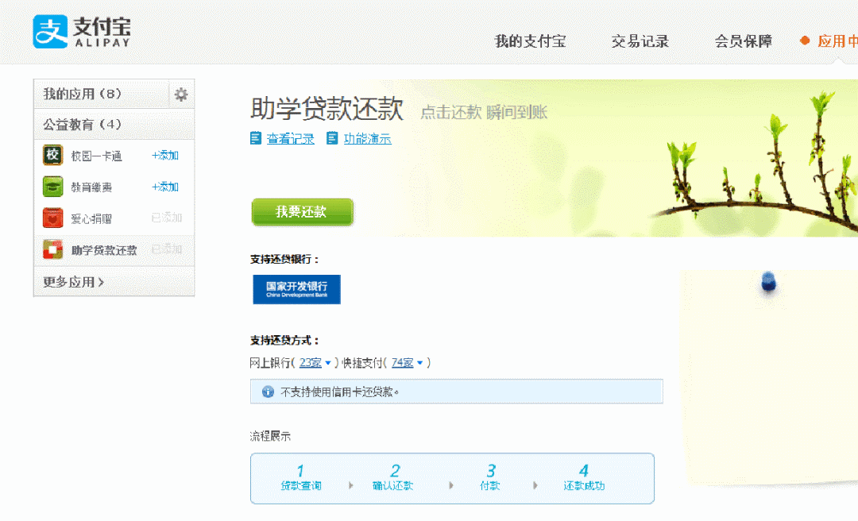Add 教育缴费 via its +添加 link
Image resolution: width=858 pixels, height=521 pixels.
tap(165, 187)
